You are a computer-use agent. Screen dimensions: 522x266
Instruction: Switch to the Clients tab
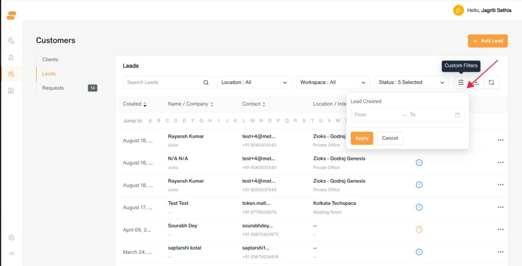point(50,60)
